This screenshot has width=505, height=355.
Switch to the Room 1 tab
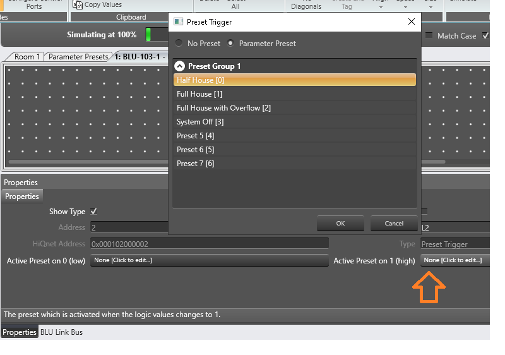click(x=27, y=57)
